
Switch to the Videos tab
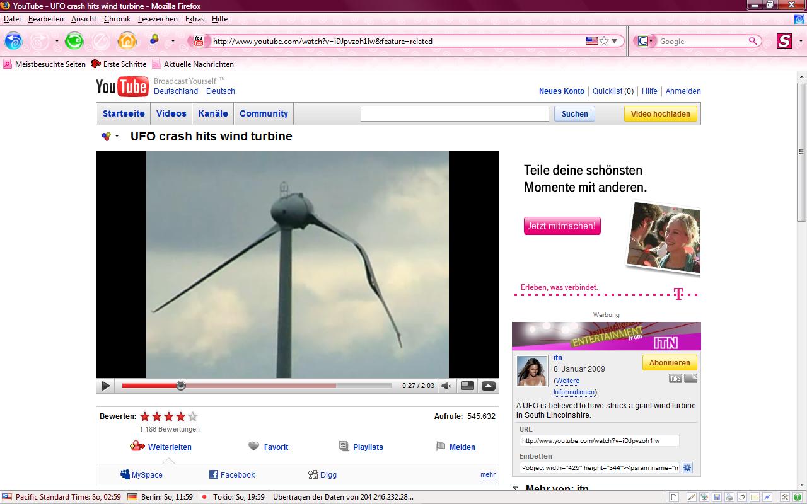tap(171, 113)
